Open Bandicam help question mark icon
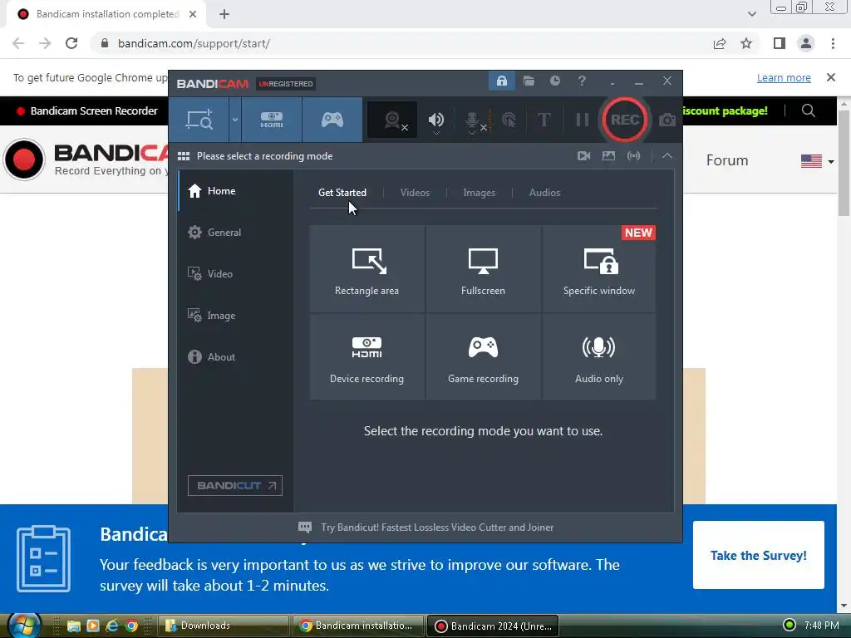The height and width of the screenshot is (638, 851). (582, 81)
